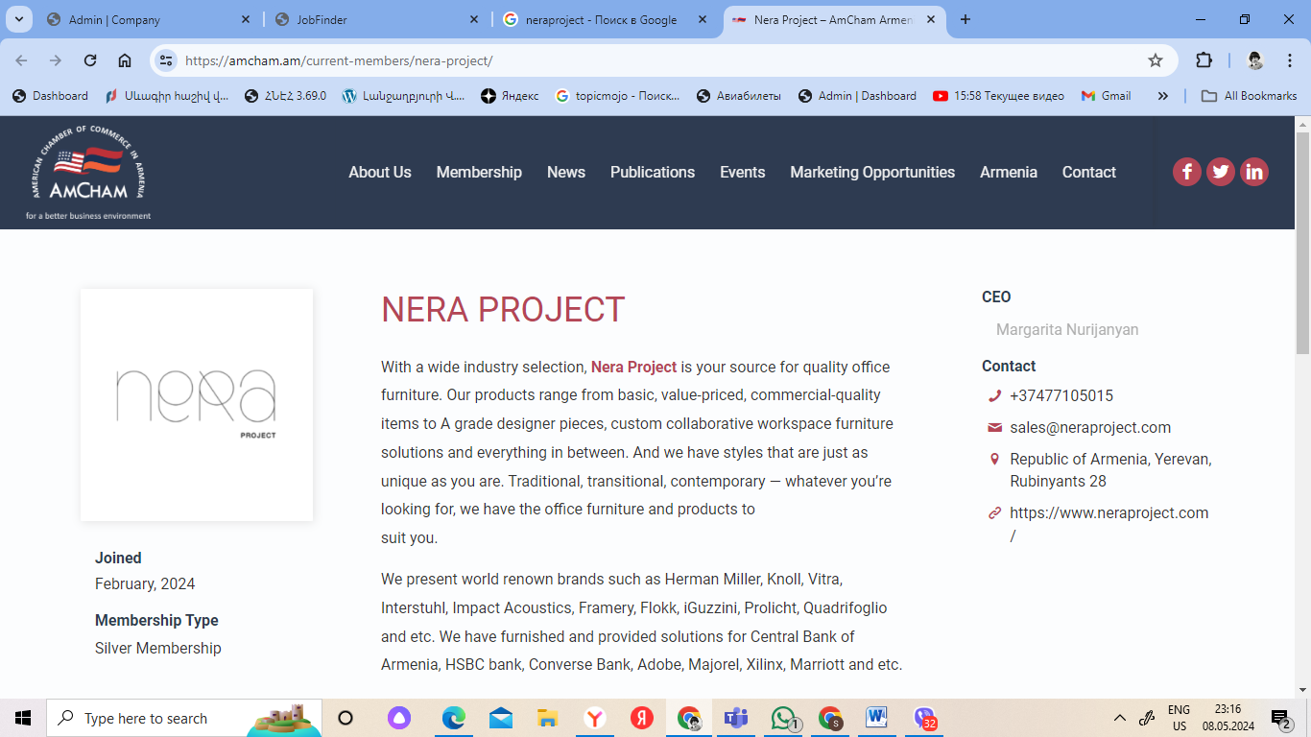Open Microsoft Teams from taskbar

point(736,718)
